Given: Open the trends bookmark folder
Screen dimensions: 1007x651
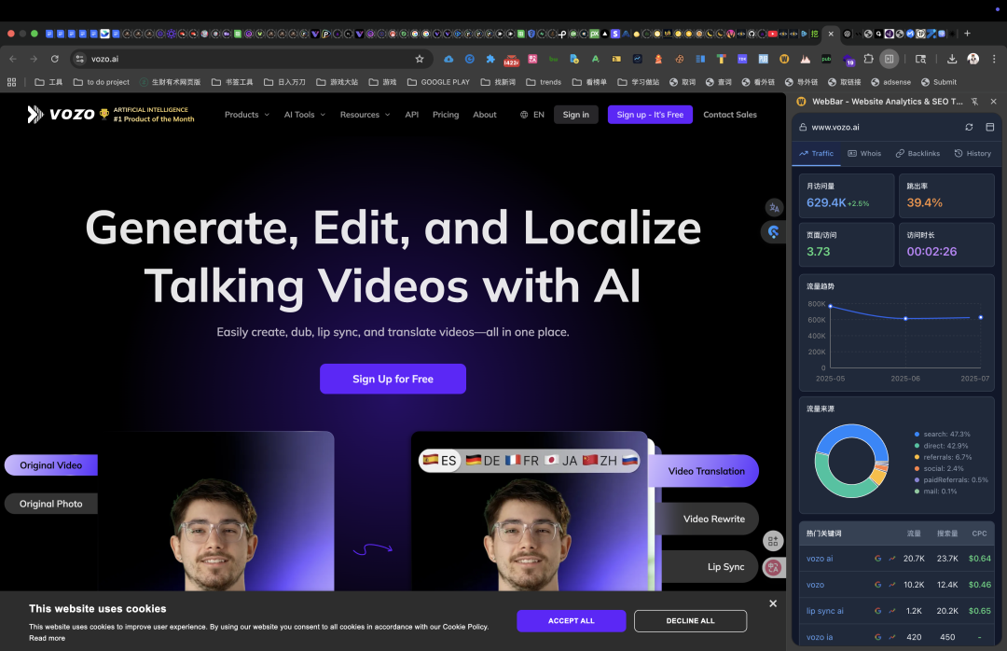Looking at the screenshot, I should coord(544,82).
